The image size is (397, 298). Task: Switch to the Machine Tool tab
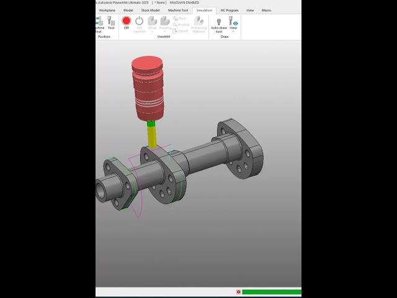(178, 11)
